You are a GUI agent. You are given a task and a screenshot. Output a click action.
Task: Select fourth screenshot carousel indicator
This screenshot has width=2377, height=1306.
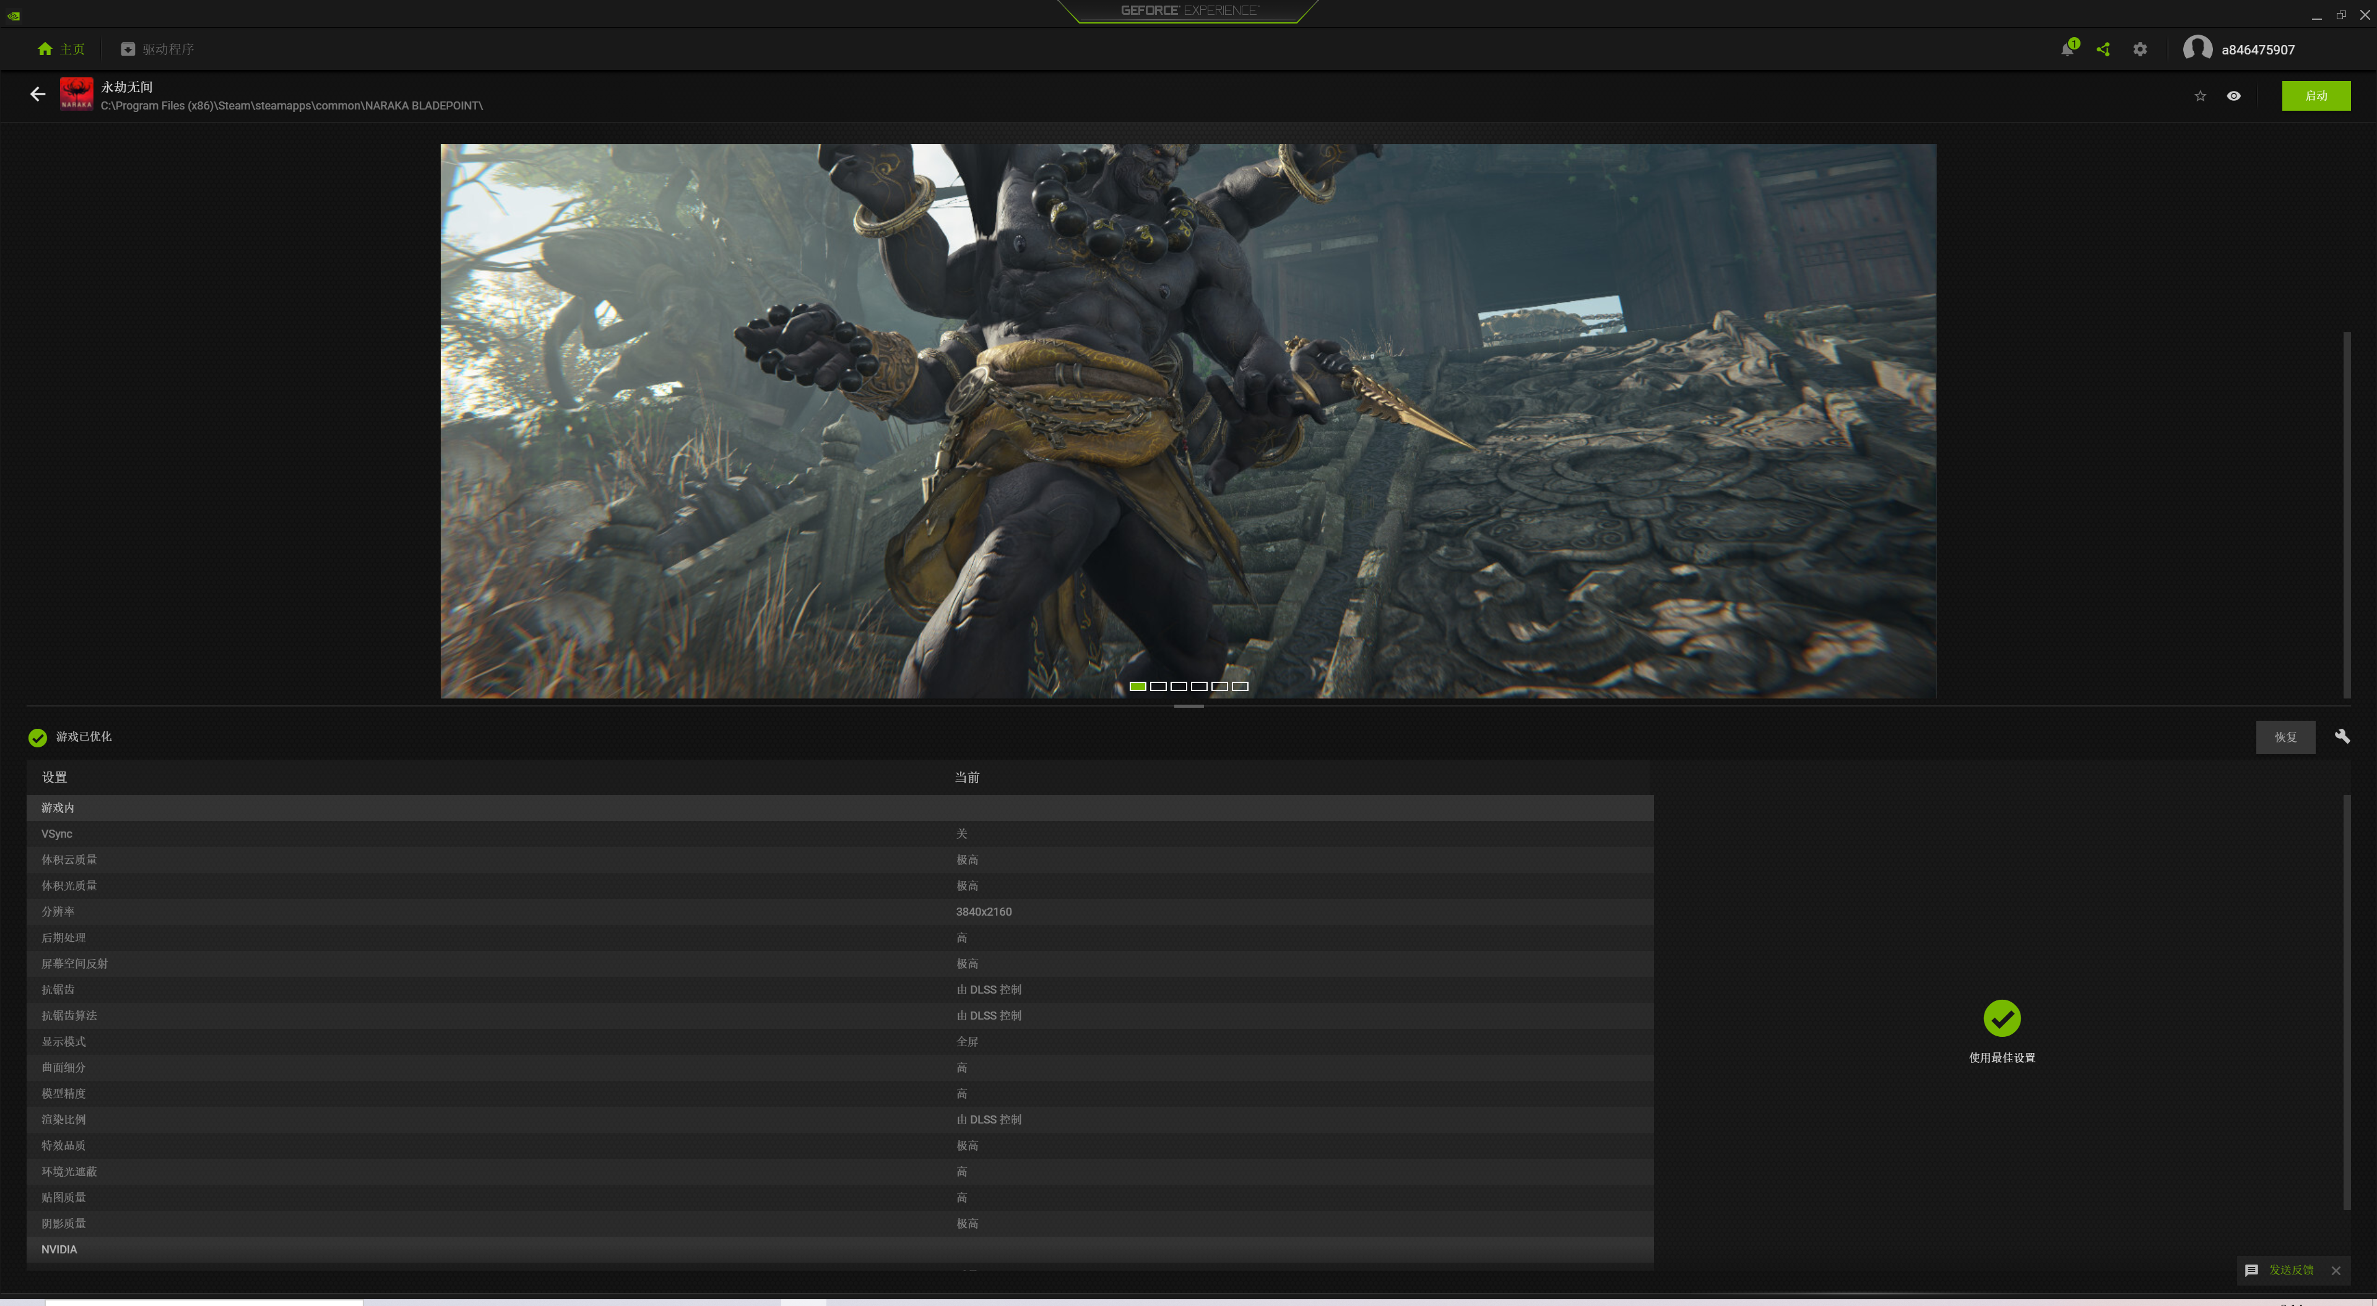tap(1198, 686)
